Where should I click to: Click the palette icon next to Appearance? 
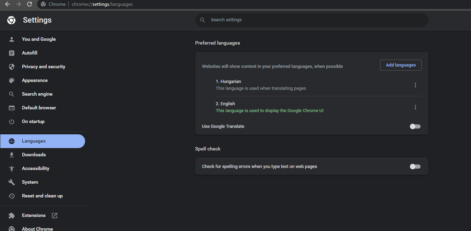pos(12,80)
